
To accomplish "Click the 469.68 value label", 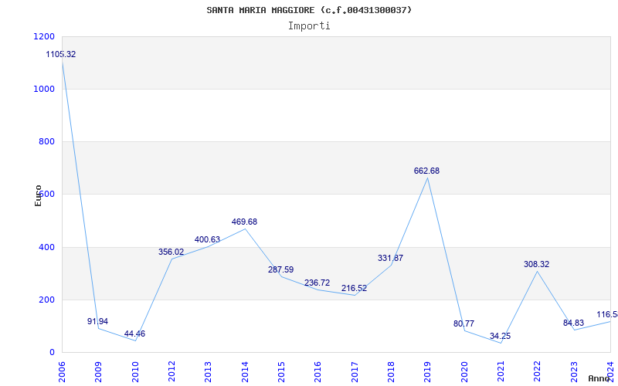I will (244, 222).
